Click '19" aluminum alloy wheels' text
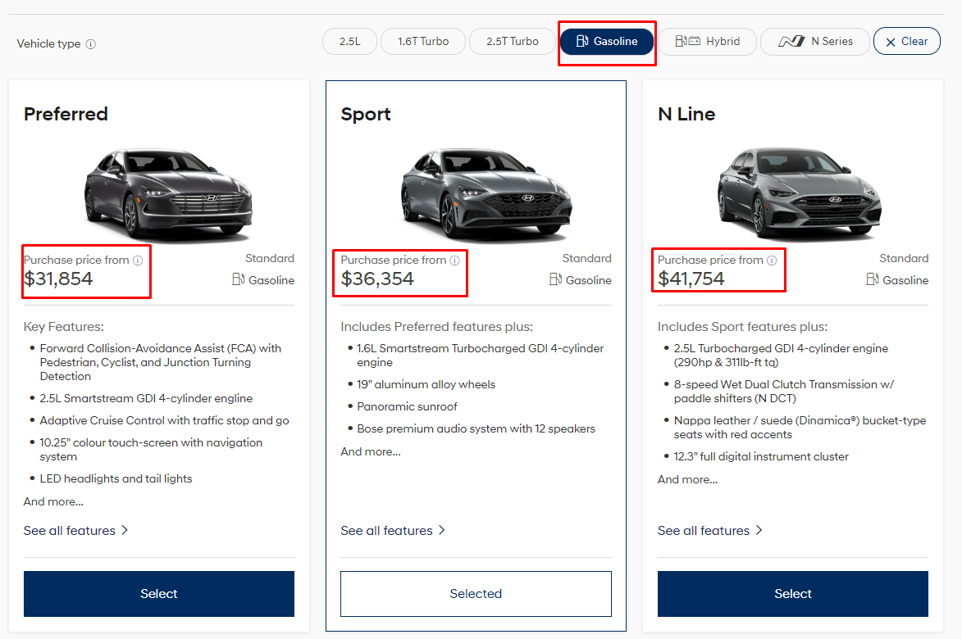 click(426, 385)
